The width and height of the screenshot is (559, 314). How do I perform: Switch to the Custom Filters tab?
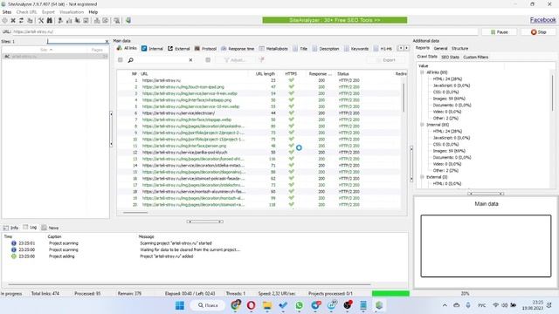475,57
